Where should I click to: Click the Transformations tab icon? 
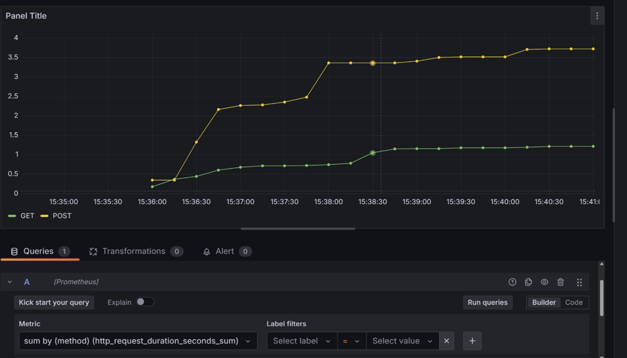click(x=93, y=252)
